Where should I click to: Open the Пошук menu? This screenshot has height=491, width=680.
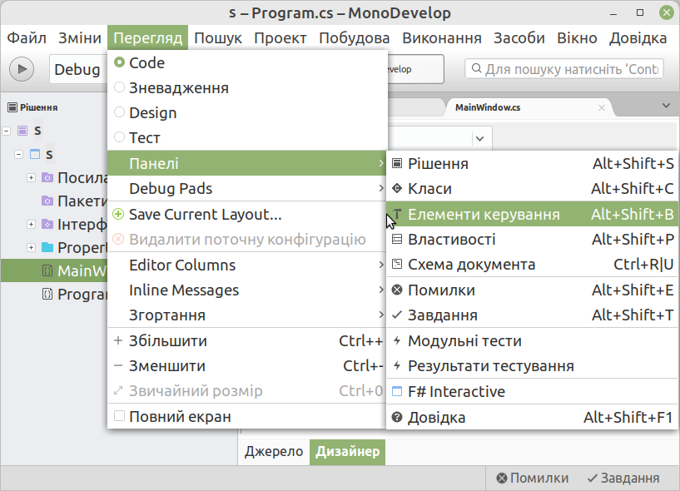tap(218, 37)
